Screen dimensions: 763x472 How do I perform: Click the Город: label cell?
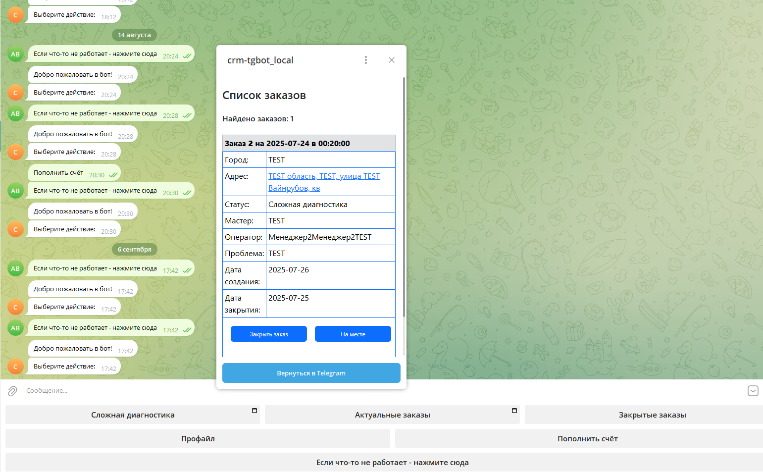pos(244,159)
